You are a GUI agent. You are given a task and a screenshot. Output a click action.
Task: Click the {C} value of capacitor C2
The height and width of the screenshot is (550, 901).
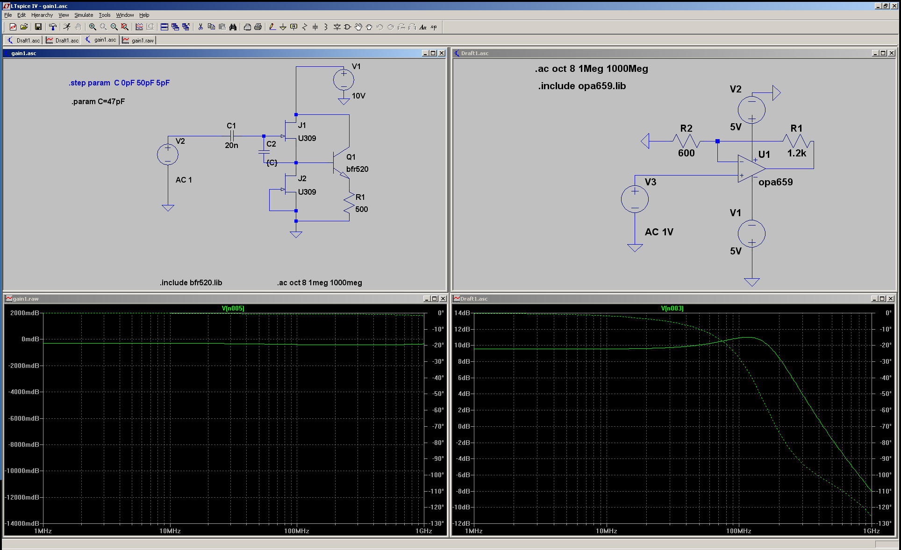pos(272,162)
